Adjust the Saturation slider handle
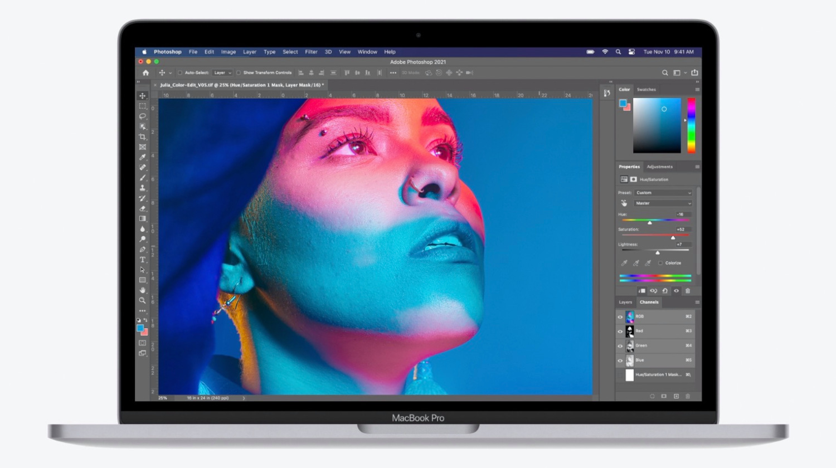 (673, 238)
